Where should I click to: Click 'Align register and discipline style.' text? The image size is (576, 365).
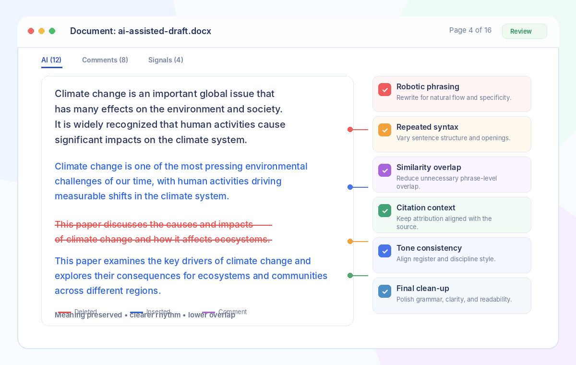click(446, 259)
